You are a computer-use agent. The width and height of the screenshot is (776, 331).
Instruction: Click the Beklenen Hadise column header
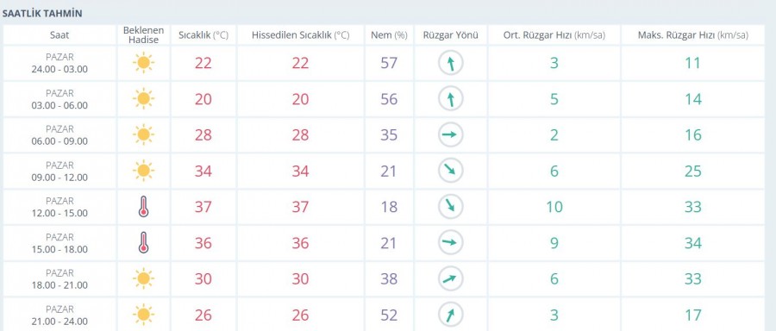tap(143, 35)
